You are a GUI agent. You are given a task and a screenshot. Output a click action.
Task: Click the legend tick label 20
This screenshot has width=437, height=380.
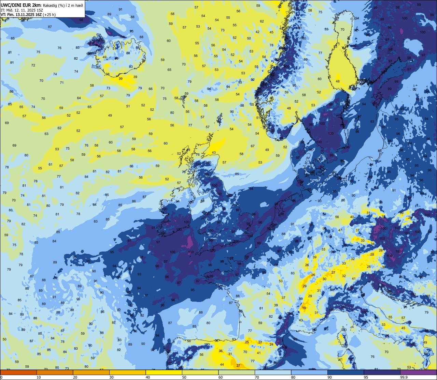coord(75,377)
